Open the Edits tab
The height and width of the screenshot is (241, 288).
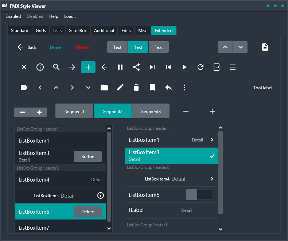pos(126,31)
